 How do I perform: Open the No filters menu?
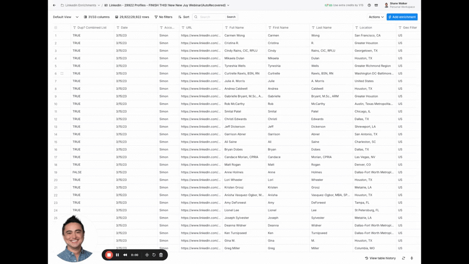(163, 17)
